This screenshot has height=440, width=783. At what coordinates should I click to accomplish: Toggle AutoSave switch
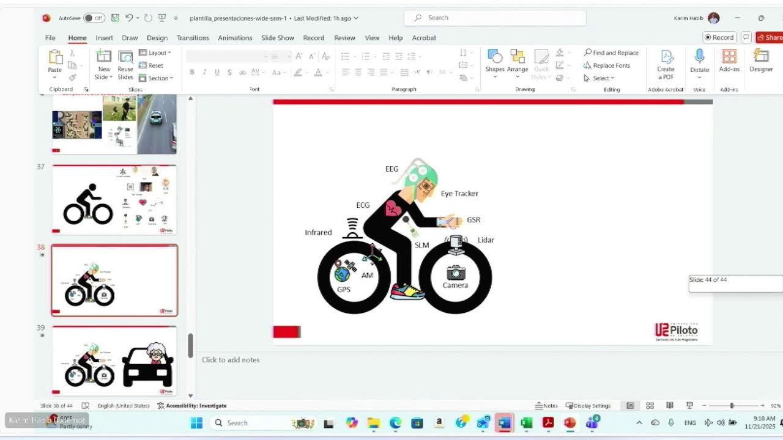pos(94,18)
